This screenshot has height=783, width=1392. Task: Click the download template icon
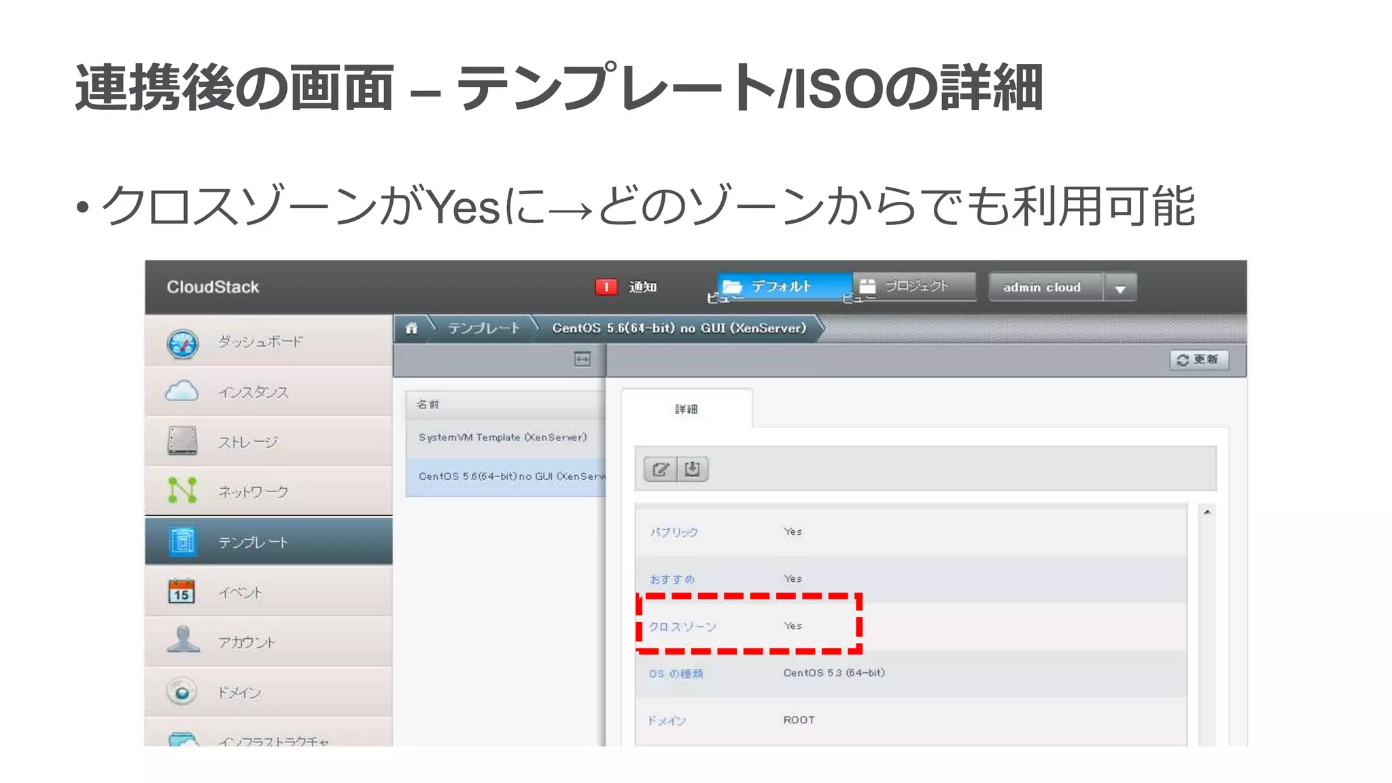[693, 469]
